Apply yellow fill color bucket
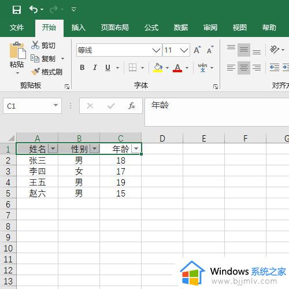The width and height of the screenshot is (289, 289). click(x=158, y=68)
